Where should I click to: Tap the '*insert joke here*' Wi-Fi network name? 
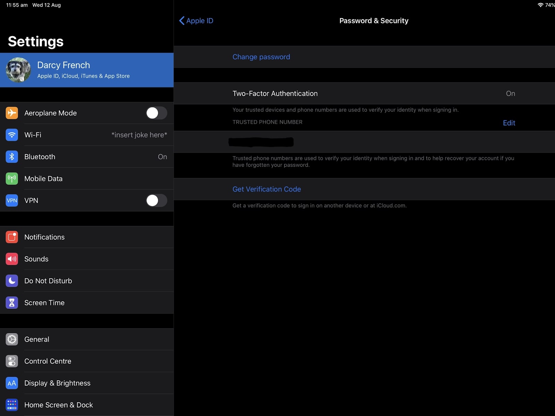pos(139,135)
